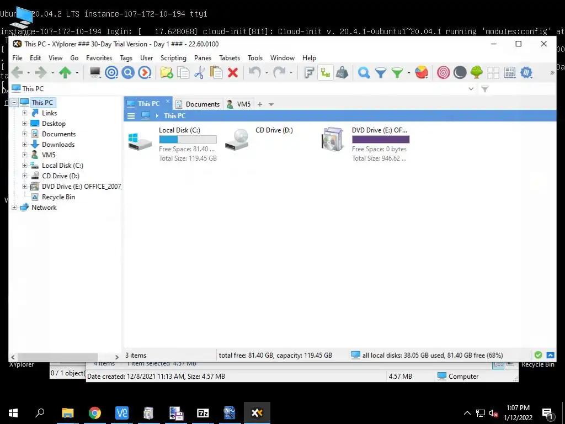Click the calendar-grid views icon
Viewport: 565px width, 424px height.
pyautogui.click(x=510, y=72)
